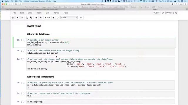Restart the kernel icon
The height and width of the screenshot is (105, 188).
58,17
